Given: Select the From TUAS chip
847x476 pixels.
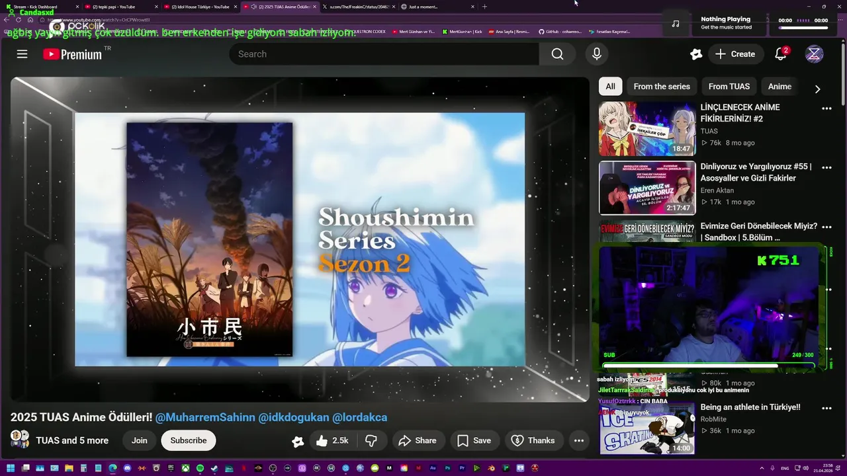Looking at the screenshot, I should pyautogui.click(x=729, y=87).
